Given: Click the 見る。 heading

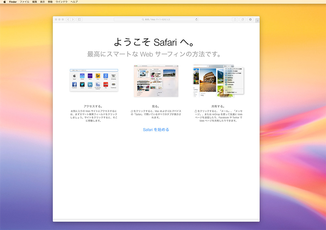Looking at the screenshot, I should pyautogui.click(x=156, y=106).
